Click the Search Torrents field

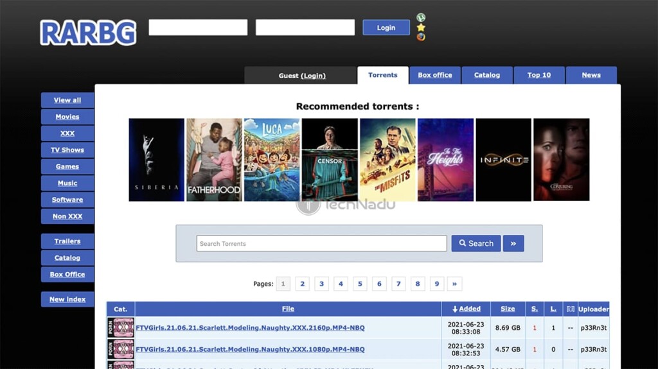(321, 244)
